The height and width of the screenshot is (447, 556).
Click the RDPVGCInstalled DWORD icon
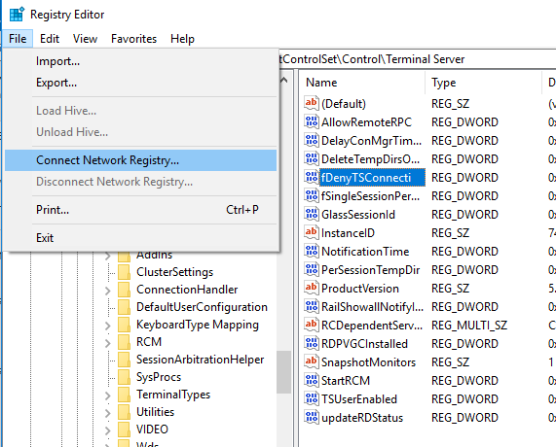tap(312, 343)
